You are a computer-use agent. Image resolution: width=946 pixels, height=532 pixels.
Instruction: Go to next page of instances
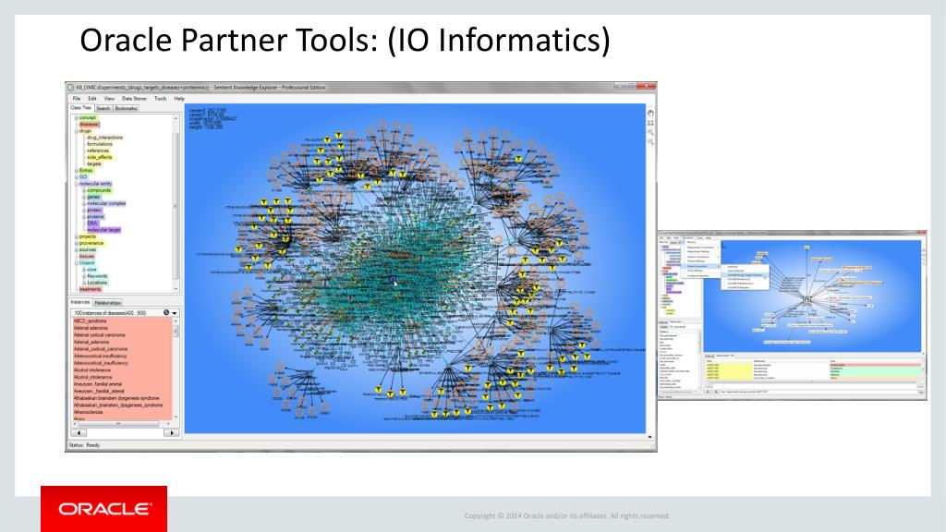click(171, 432)
